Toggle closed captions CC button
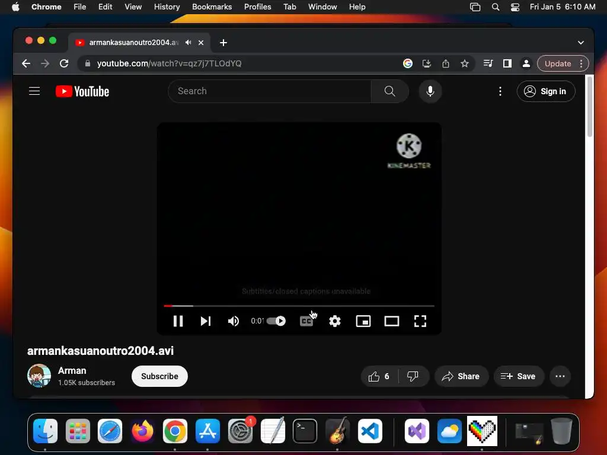607x455 pixels. coord(306,321)
